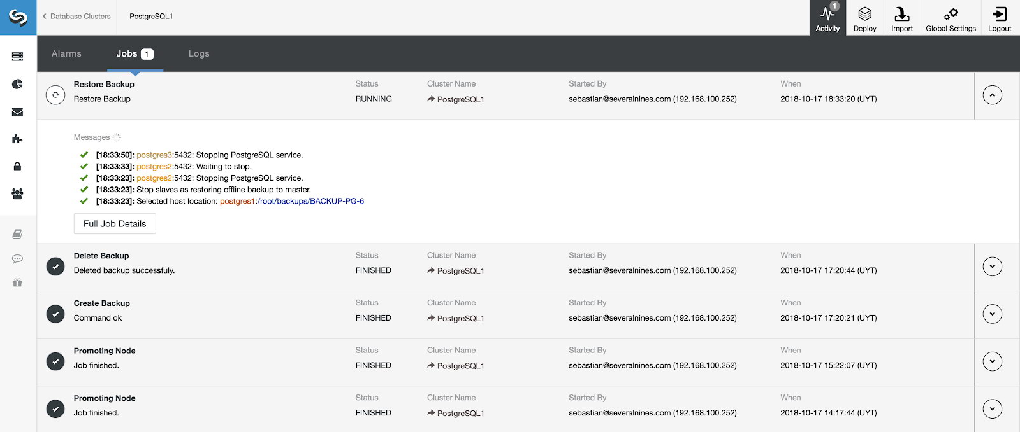Click PostgreSQL1 link in 15:22:07 Promoting Node row
The width and height of the screenshot is (1020, 432).
pos(460,366)
